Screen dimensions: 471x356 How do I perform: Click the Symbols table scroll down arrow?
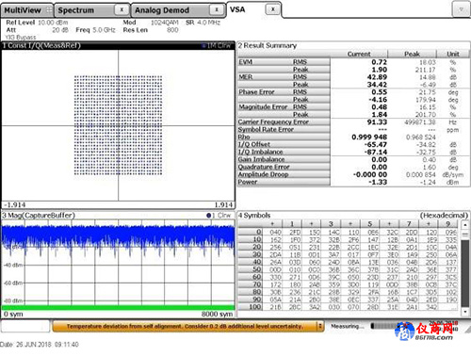(465, 312)
